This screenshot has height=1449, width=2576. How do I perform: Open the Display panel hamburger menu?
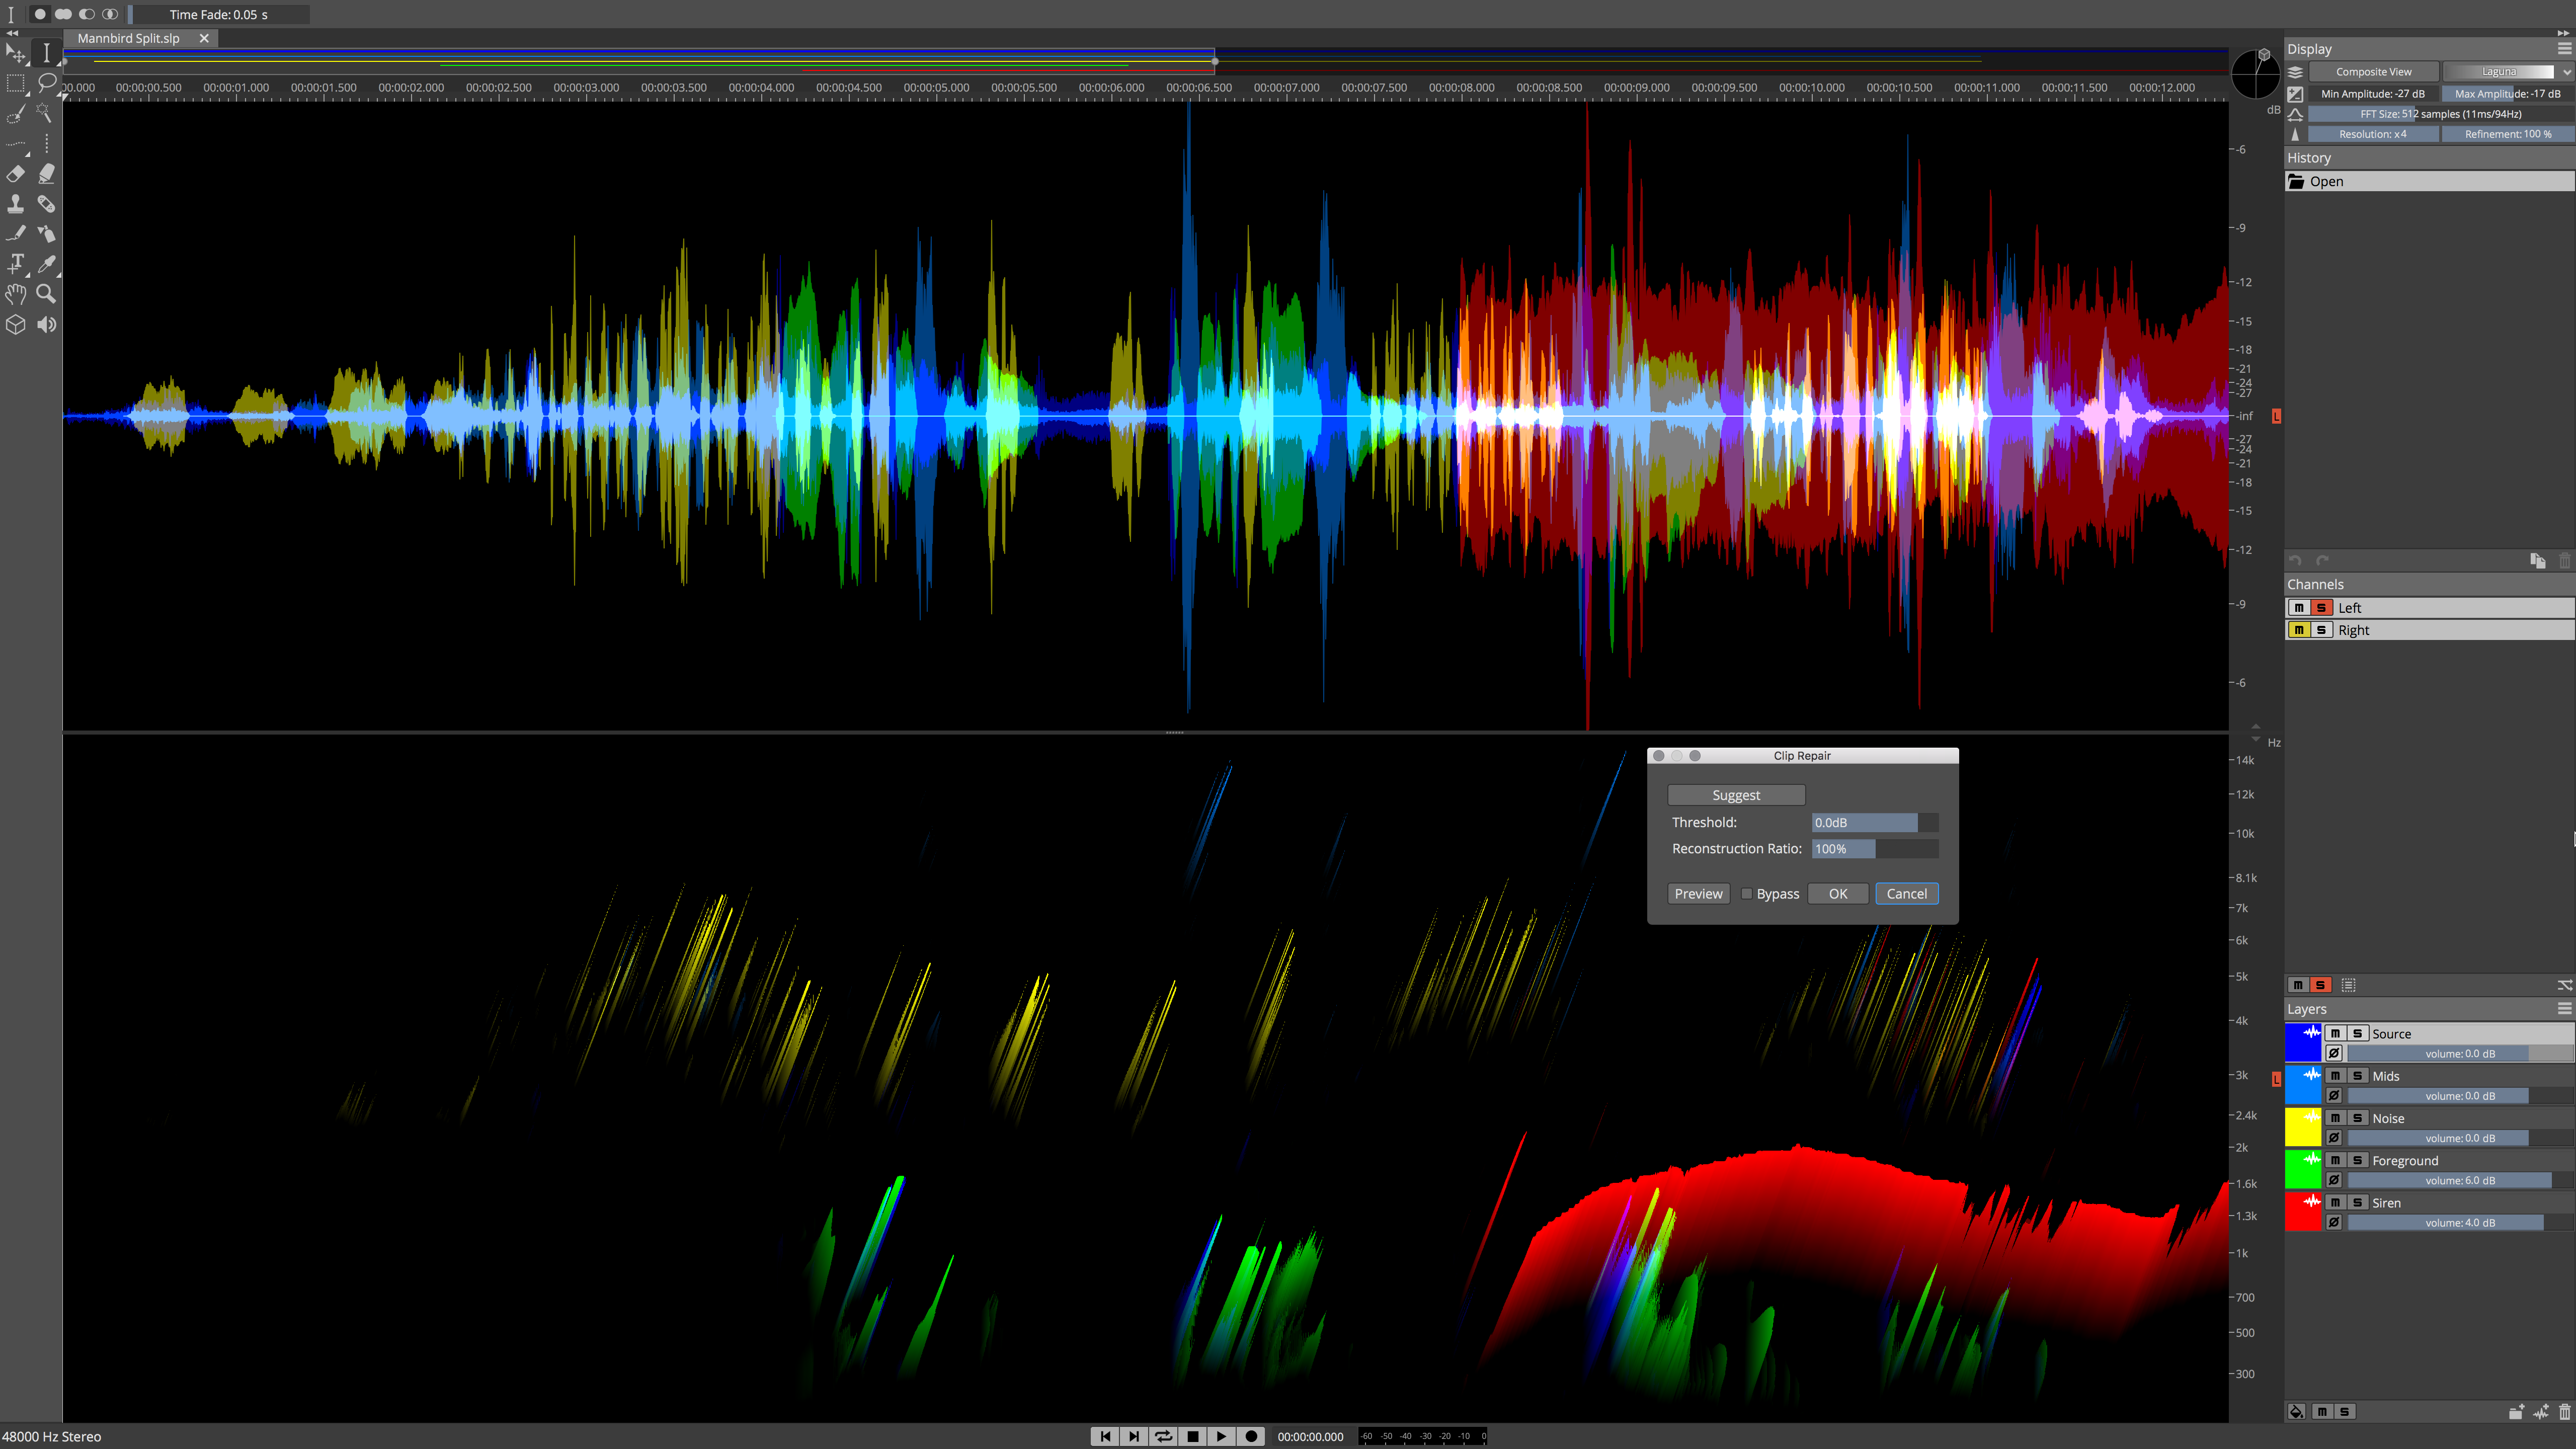click(2564, 48)
